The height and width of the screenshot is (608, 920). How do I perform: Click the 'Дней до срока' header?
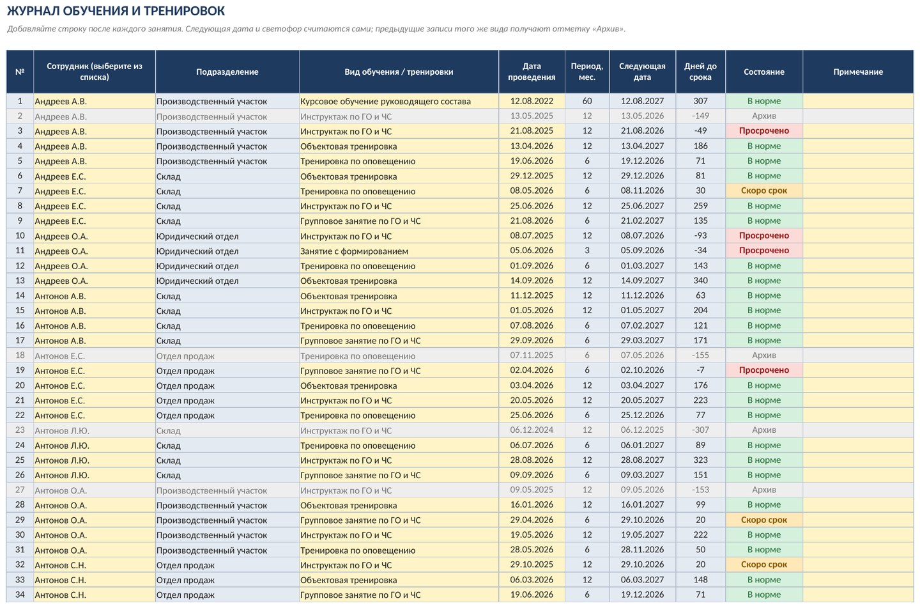700,72
